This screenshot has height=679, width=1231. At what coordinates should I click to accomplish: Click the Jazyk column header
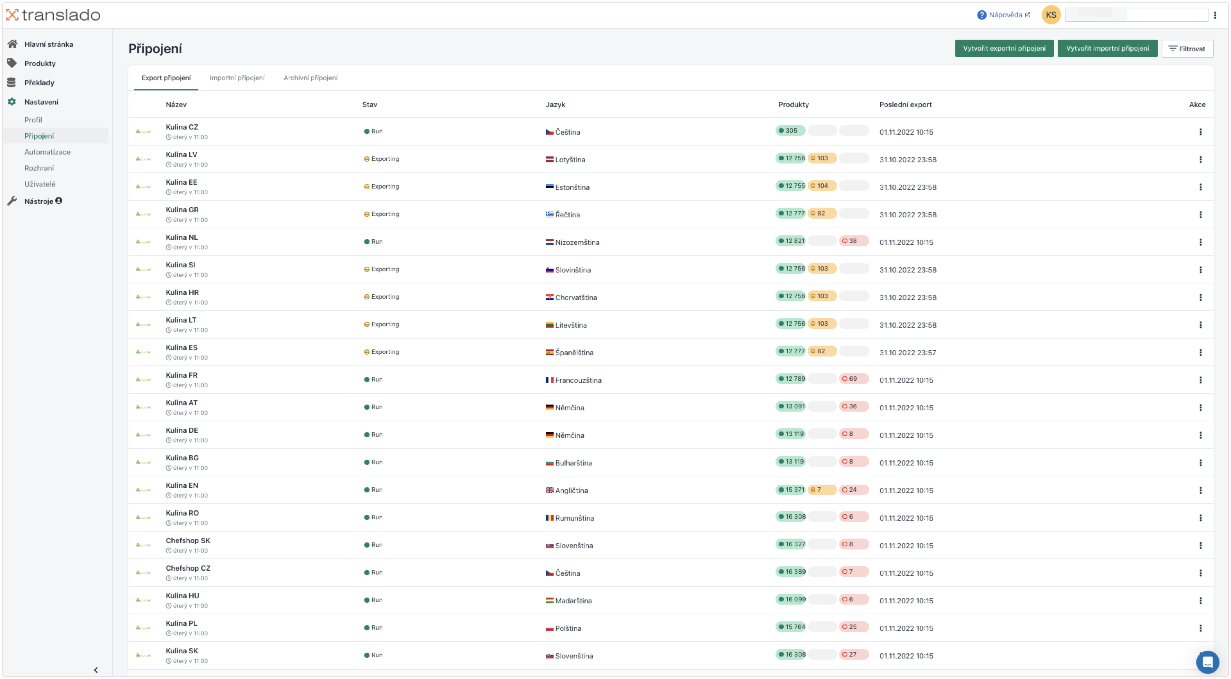555,105
